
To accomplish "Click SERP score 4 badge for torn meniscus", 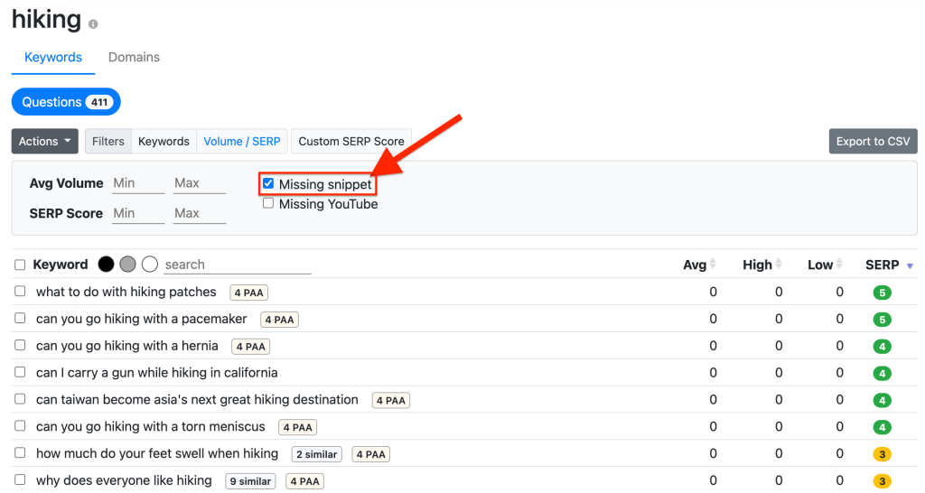I will pyautogui.click(x=882, y=428).
